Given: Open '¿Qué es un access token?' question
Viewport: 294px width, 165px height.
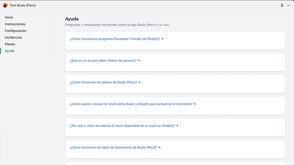Looking at the screenshot, I should click(x=103, y=60).
